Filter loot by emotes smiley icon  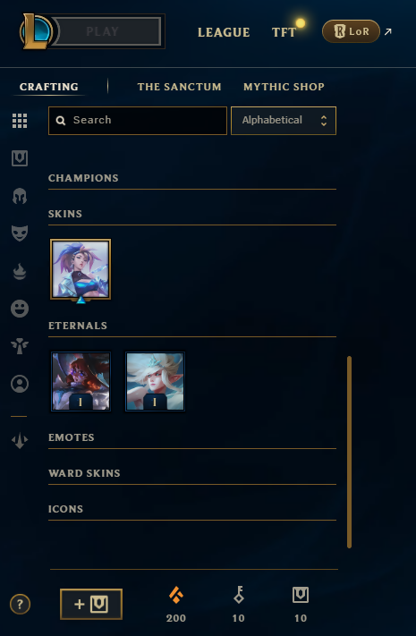pos(20,309)
